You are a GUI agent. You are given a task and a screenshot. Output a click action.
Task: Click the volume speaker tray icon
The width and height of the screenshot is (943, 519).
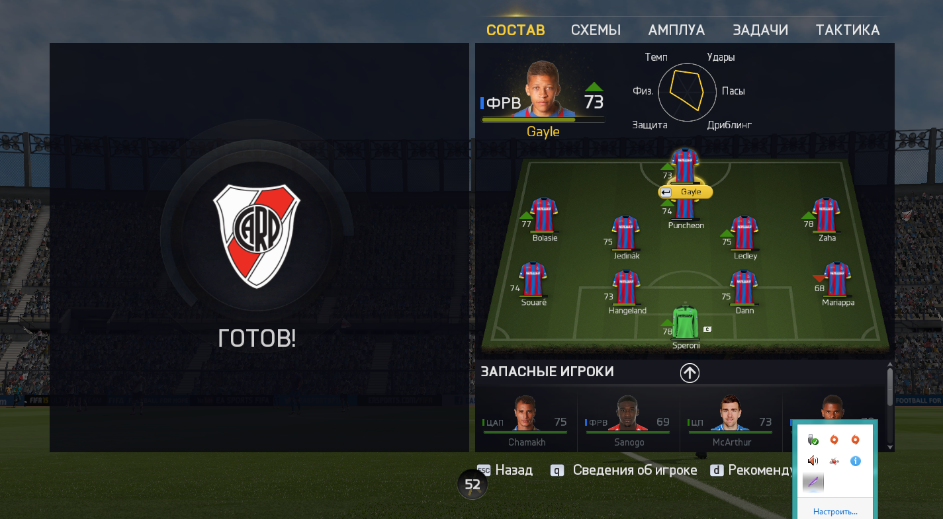coord(813,461)
